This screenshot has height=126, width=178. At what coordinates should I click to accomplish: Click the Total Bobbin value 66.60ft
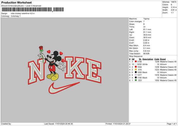[146, 53]
